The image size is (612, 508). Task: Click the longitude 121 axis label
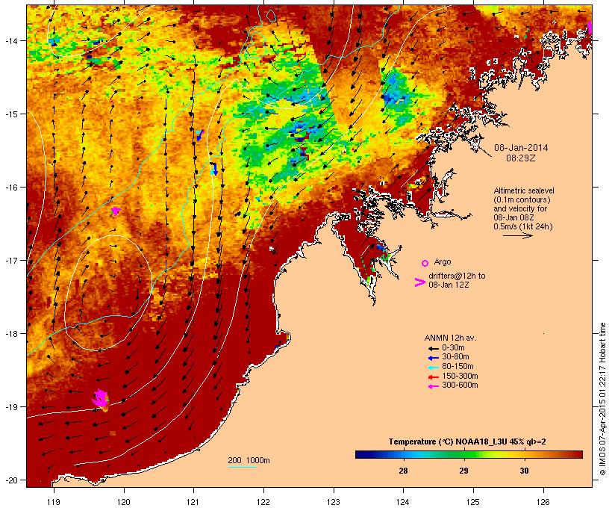click(x=193, y=502)
